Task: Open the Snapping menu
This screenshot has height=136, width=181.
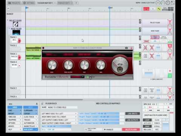Action: [15, 120]
